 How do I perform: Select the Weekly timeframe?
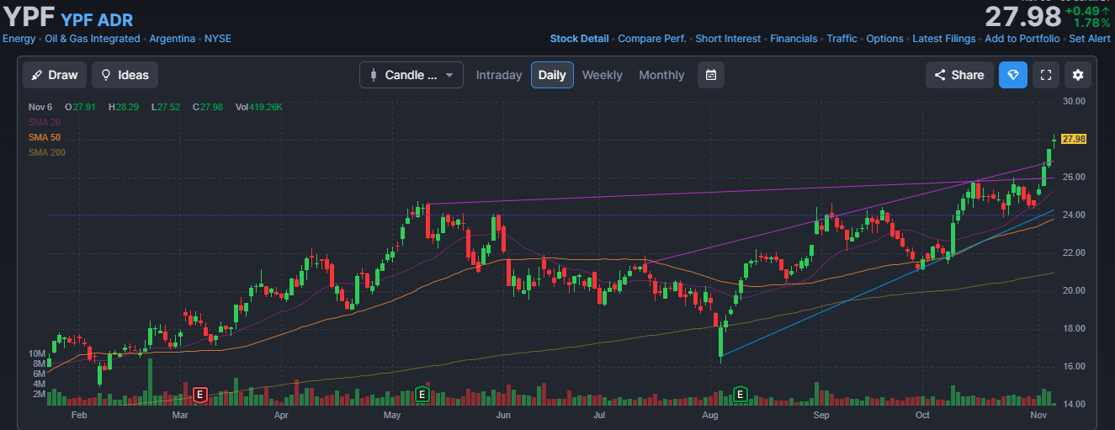click(603, 75)
